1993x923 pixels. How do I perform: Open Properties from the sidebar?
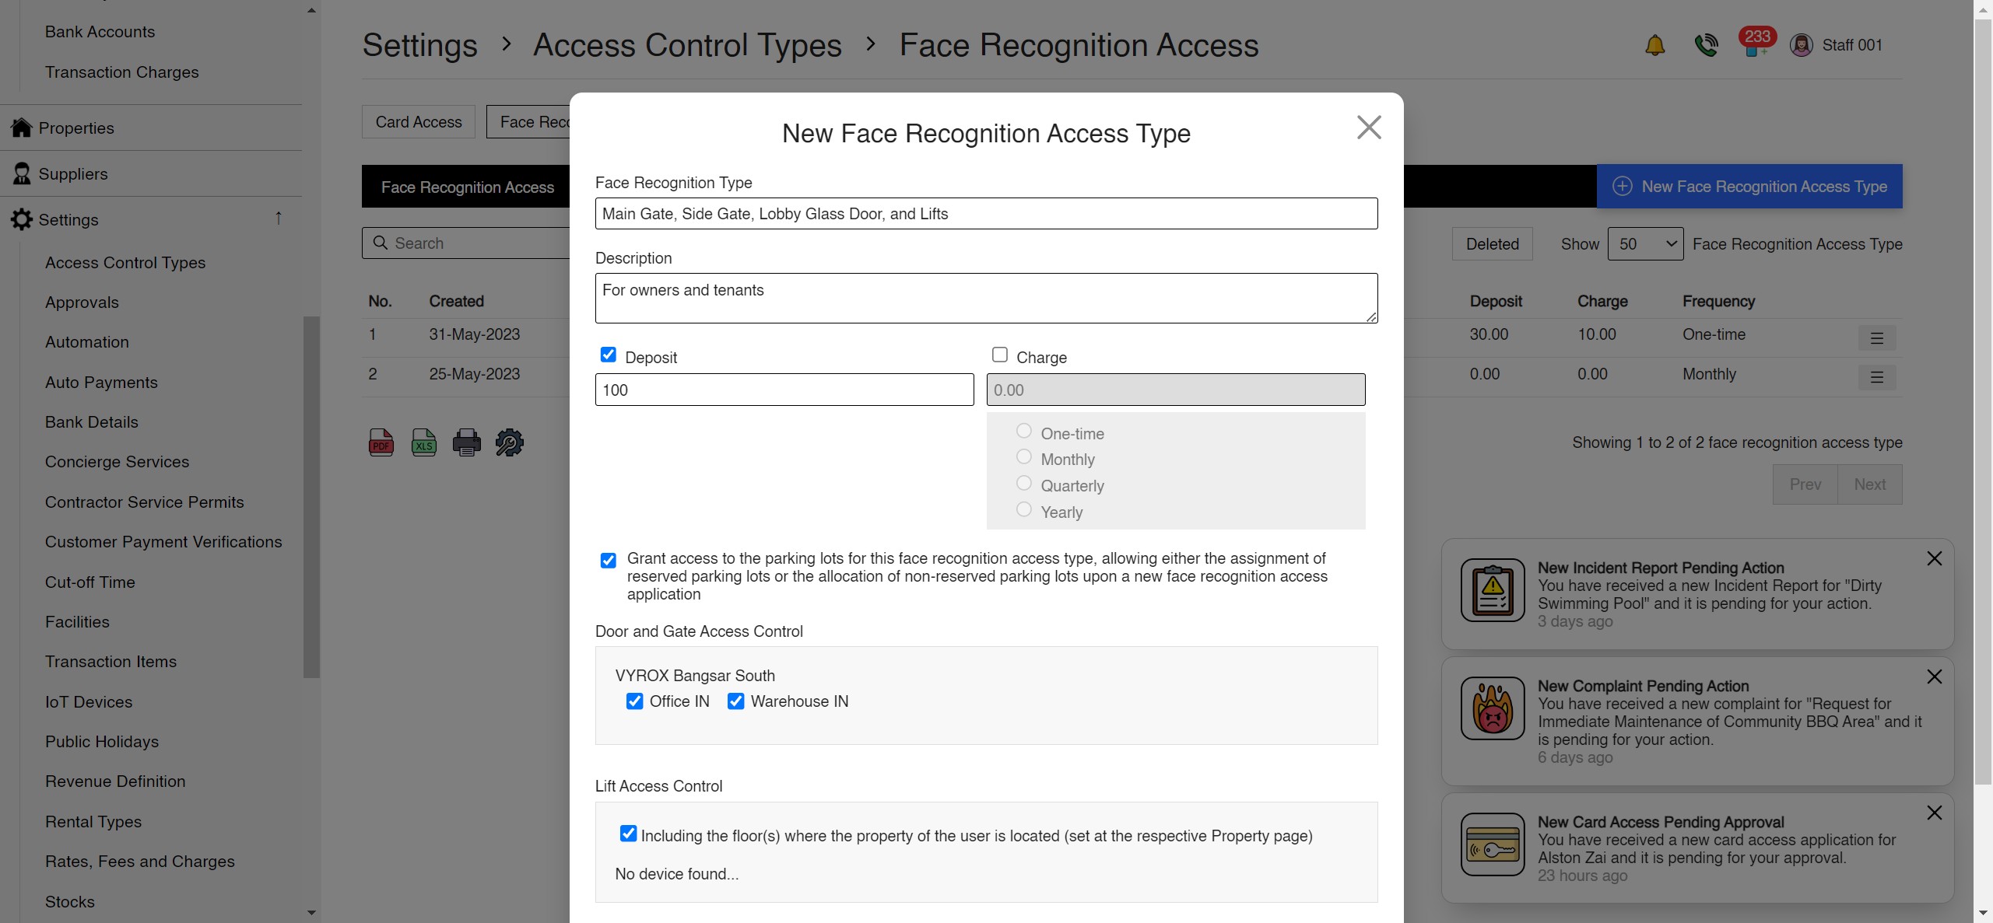[76, 128]
